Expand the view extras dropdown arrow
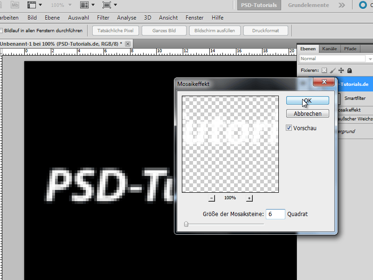The image size is (373, 280). click(40, 5)
